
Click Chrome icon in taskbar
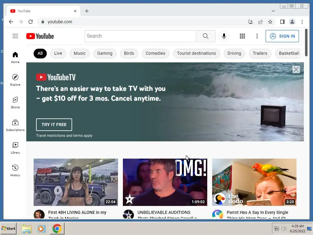[57, 229]
